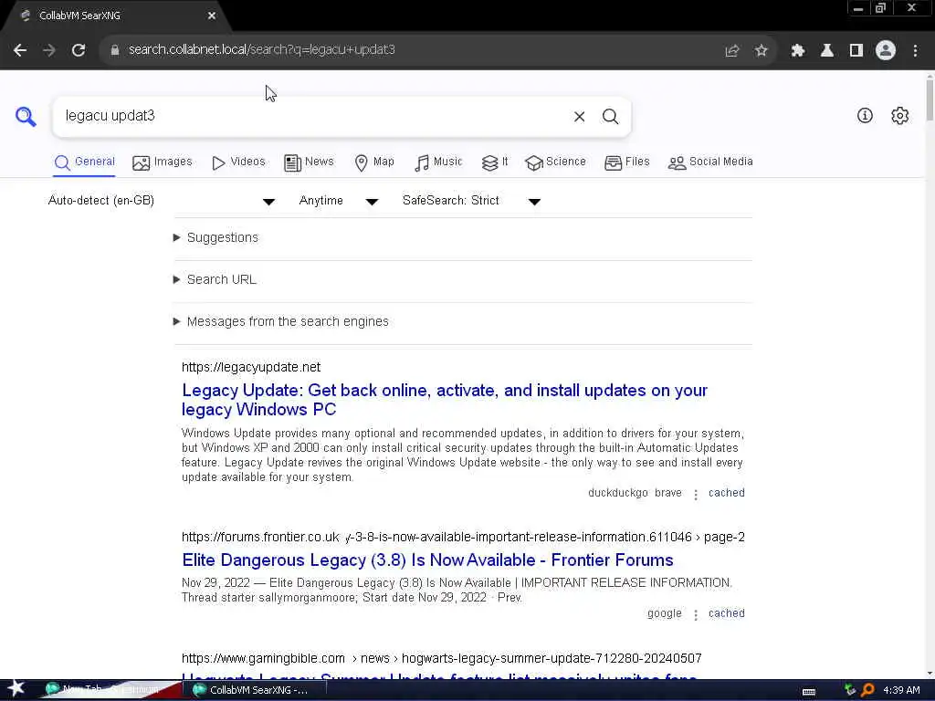Bookmark this page with the star icon
Screen dimensions: 935x701
761,51
